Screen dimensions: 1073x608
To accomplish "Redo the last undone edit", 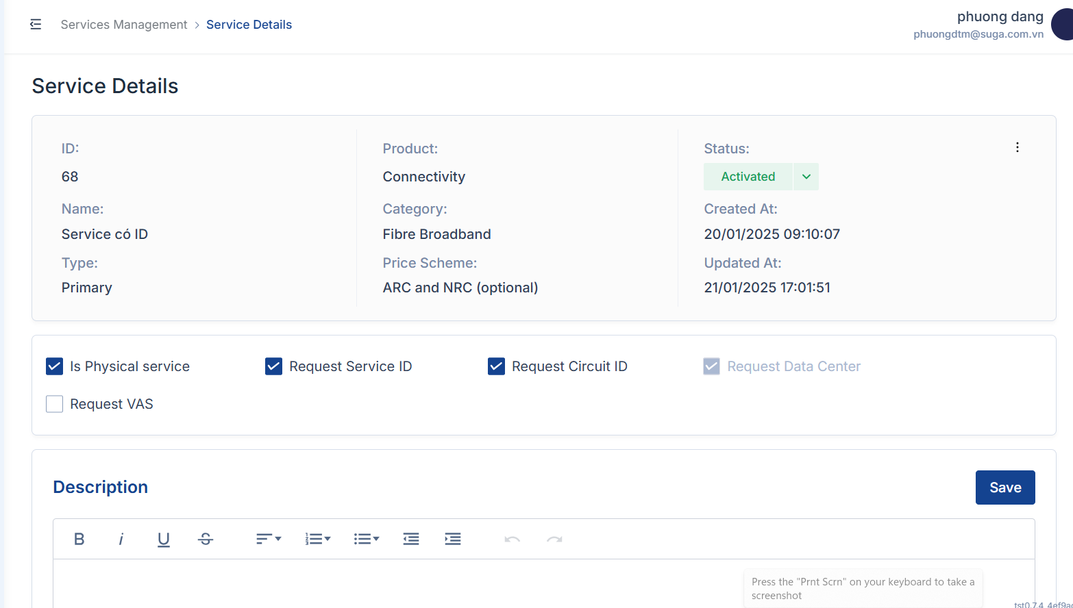I will click(x=554, y=540).
